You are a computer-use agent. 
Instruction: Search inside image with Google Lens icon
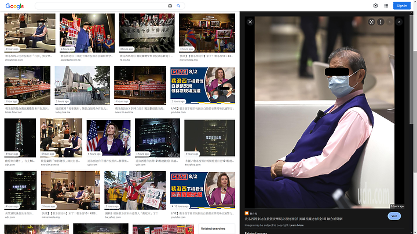(x=371, y=22)
